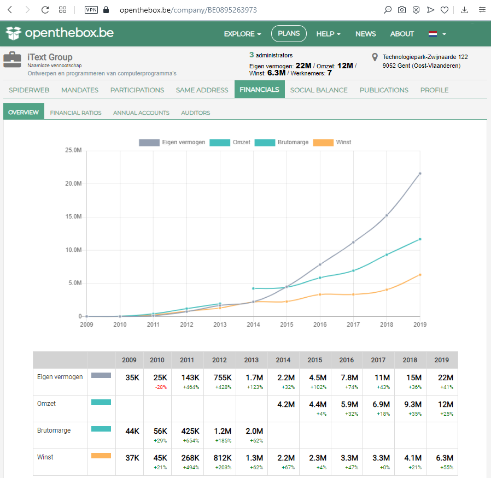Open the ABOUT link
The height and width of the screenshot is (478, 491).
click(x=402, y=34)
